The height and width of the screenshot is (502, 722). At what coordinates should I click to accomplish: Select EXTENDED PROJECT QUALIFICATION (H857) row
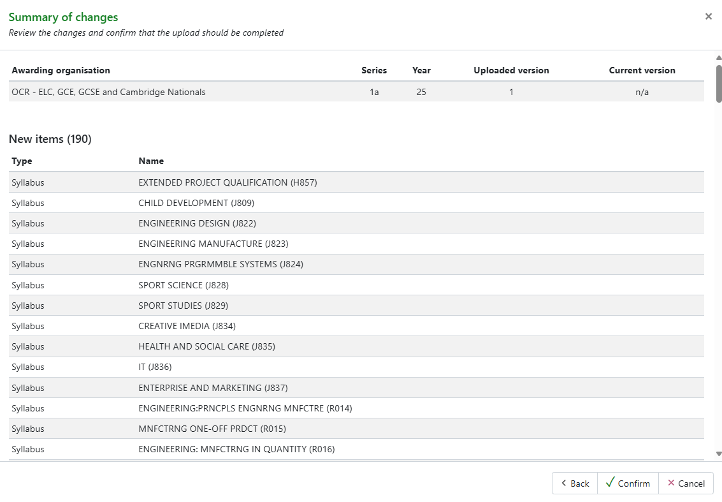coord(356,182)
